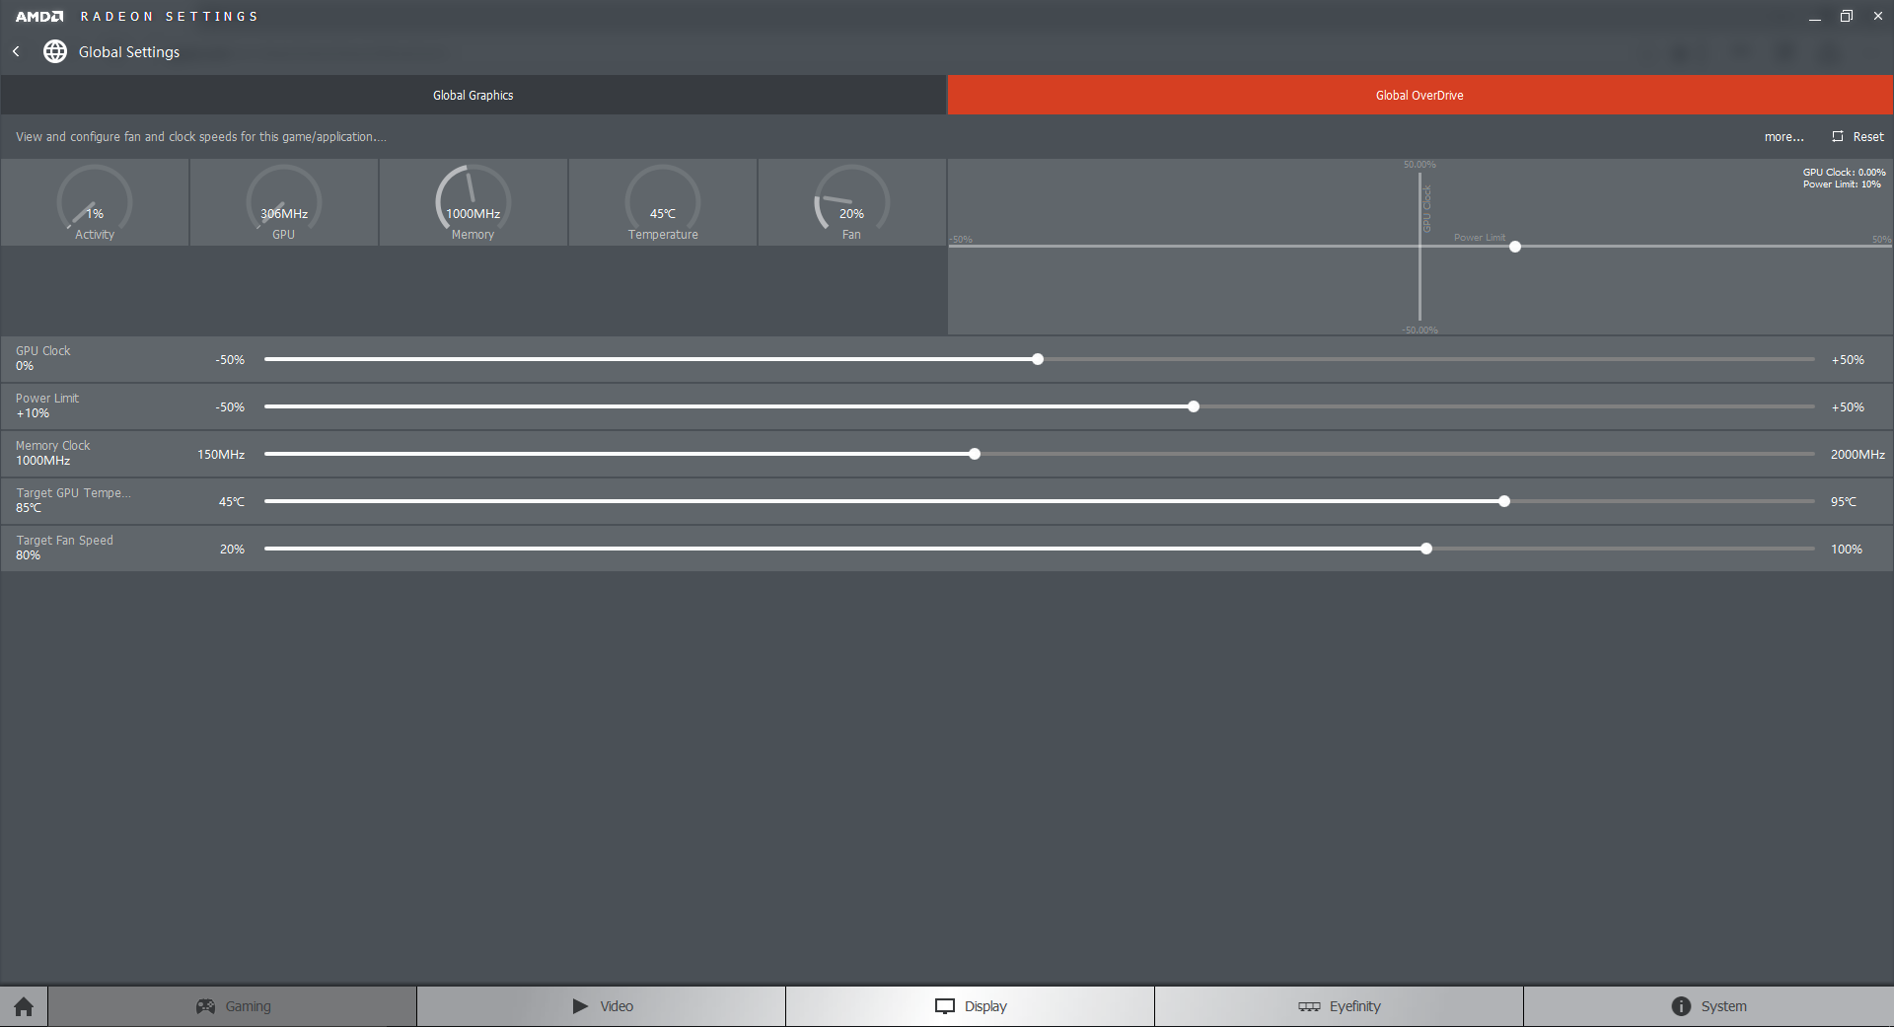Image resolution: width=1894 pixels, height=1027 pixels.
Task: Click the Activity gauge
Action: [95, 202]
